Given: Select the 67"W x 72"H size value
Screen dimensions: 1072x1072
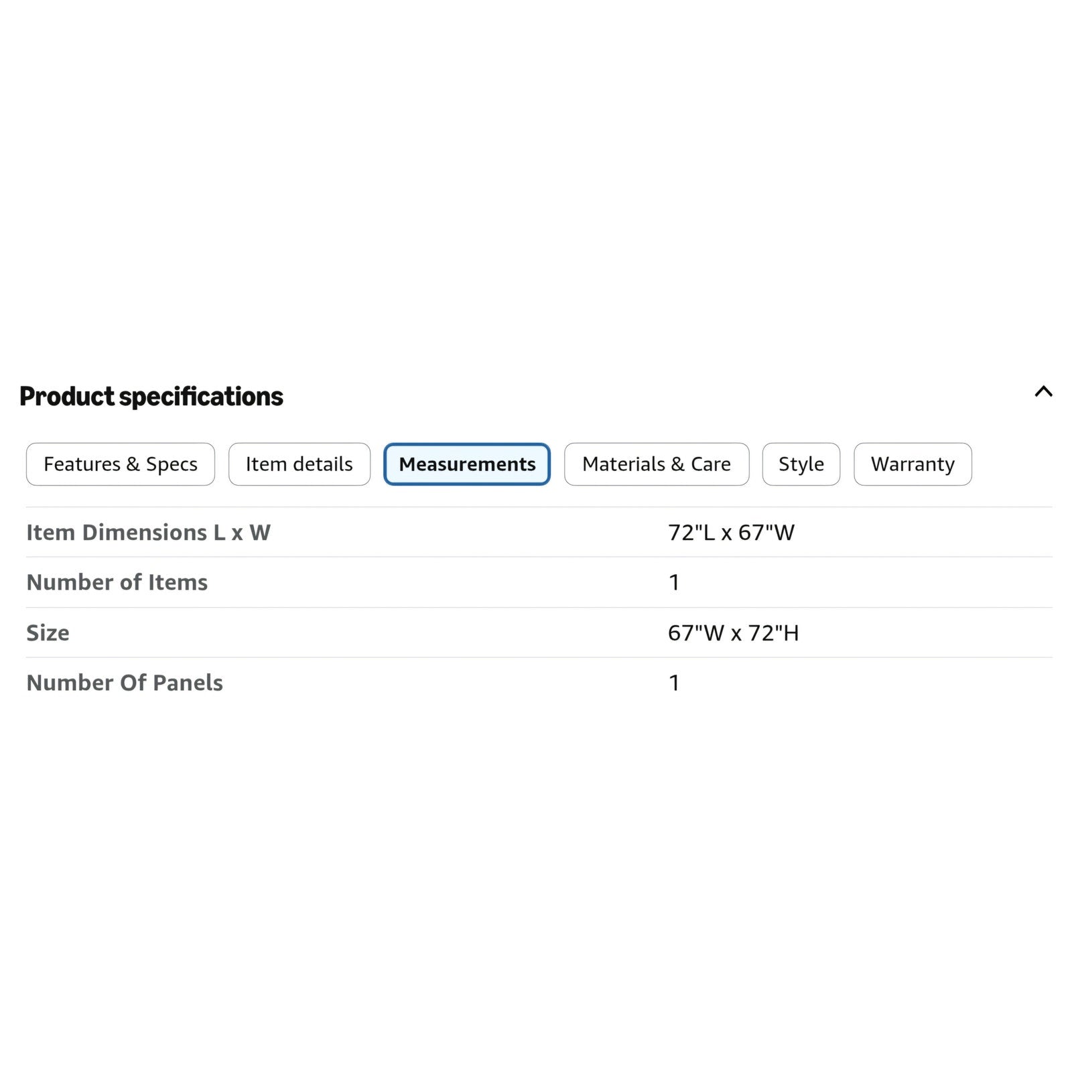Looking at the screenshot, I should point(733,632).
